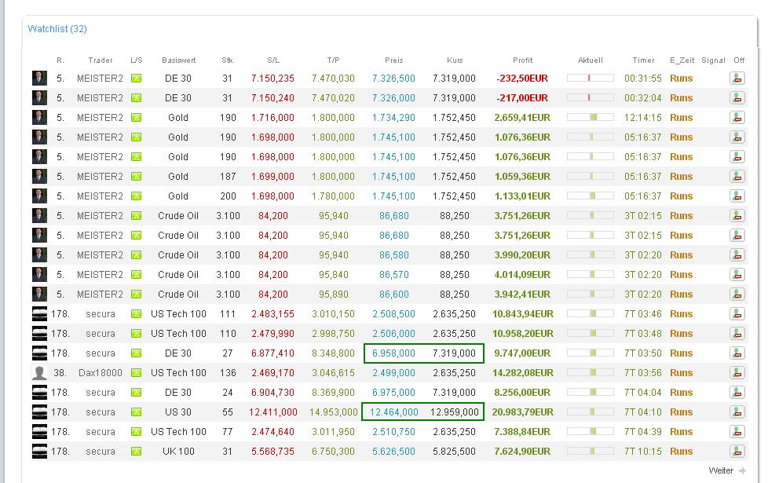Sort the table by the Profit column header
Image resolution: width=768 pixels, height=483 pixels.
(522, 60)
